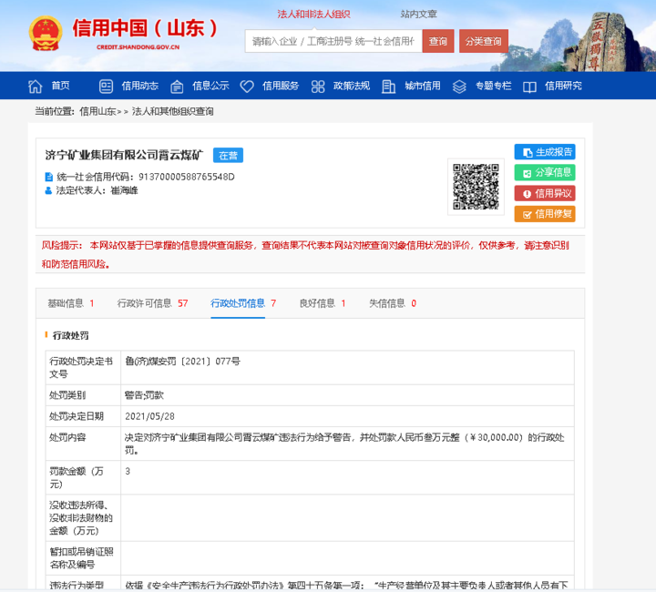Click the decision number 鲁(济)煤安罚〔2021〕077号
656x592 pixels.
[x=183, y=362]
